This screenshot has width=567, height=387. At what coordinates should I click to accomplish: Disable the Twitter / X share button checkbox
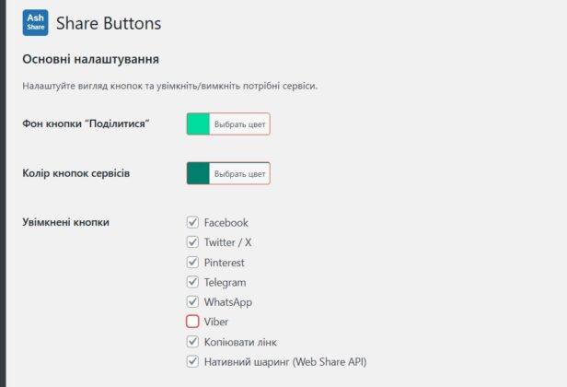[x=192, y=242]
